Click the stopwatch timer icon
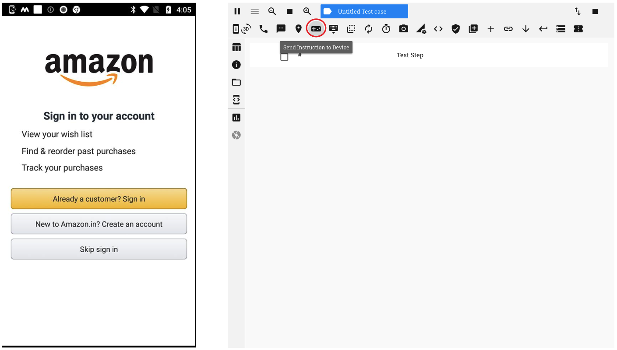617x350 pixels. pyautogui.click(x=386, y=29)
